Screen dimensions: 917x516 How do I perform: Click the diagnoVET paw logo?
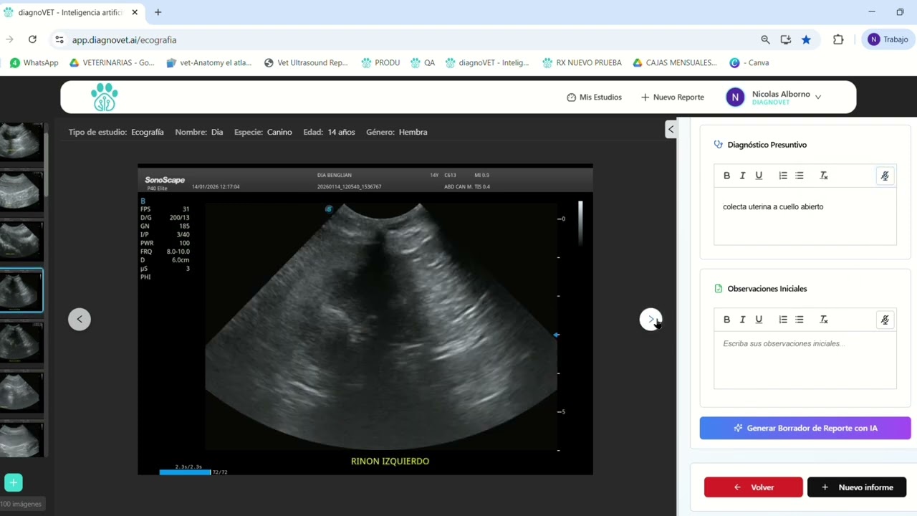coord(105,97)
